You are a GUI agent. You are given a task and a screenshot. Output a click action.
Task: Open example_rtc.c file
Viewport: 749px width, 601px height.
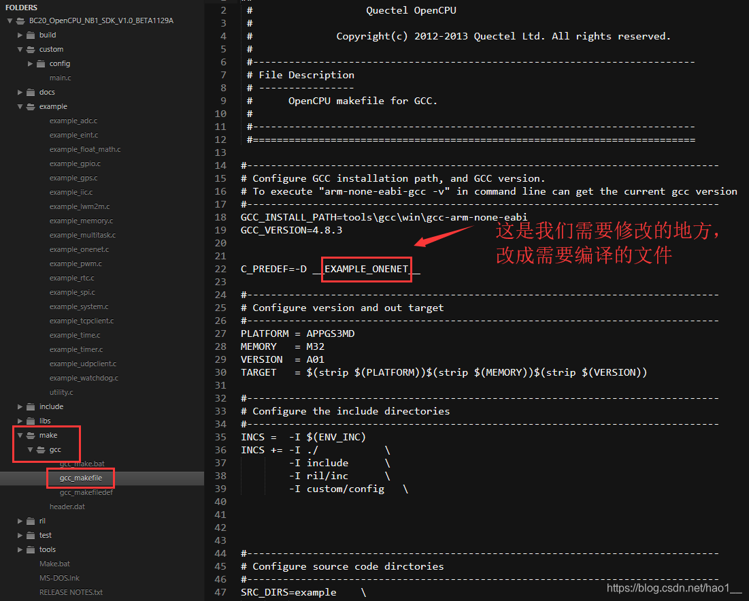click(x=71, y=278)
